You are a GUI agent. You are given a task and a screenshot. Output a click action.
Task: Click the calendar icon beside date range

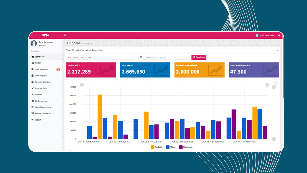point(141,57)
